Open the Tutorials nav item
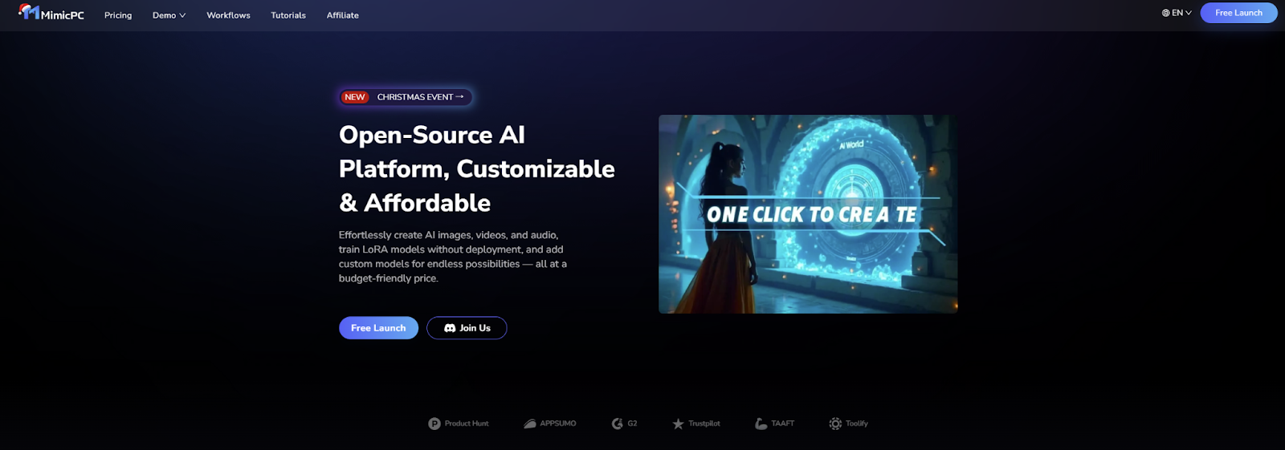Image resolution: width=1285 pixels, height=450 pixels. point(288,15)
